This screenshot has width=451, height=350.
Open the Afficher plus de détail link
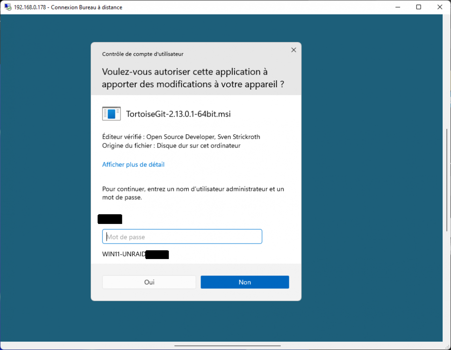[x=133, y=165]
